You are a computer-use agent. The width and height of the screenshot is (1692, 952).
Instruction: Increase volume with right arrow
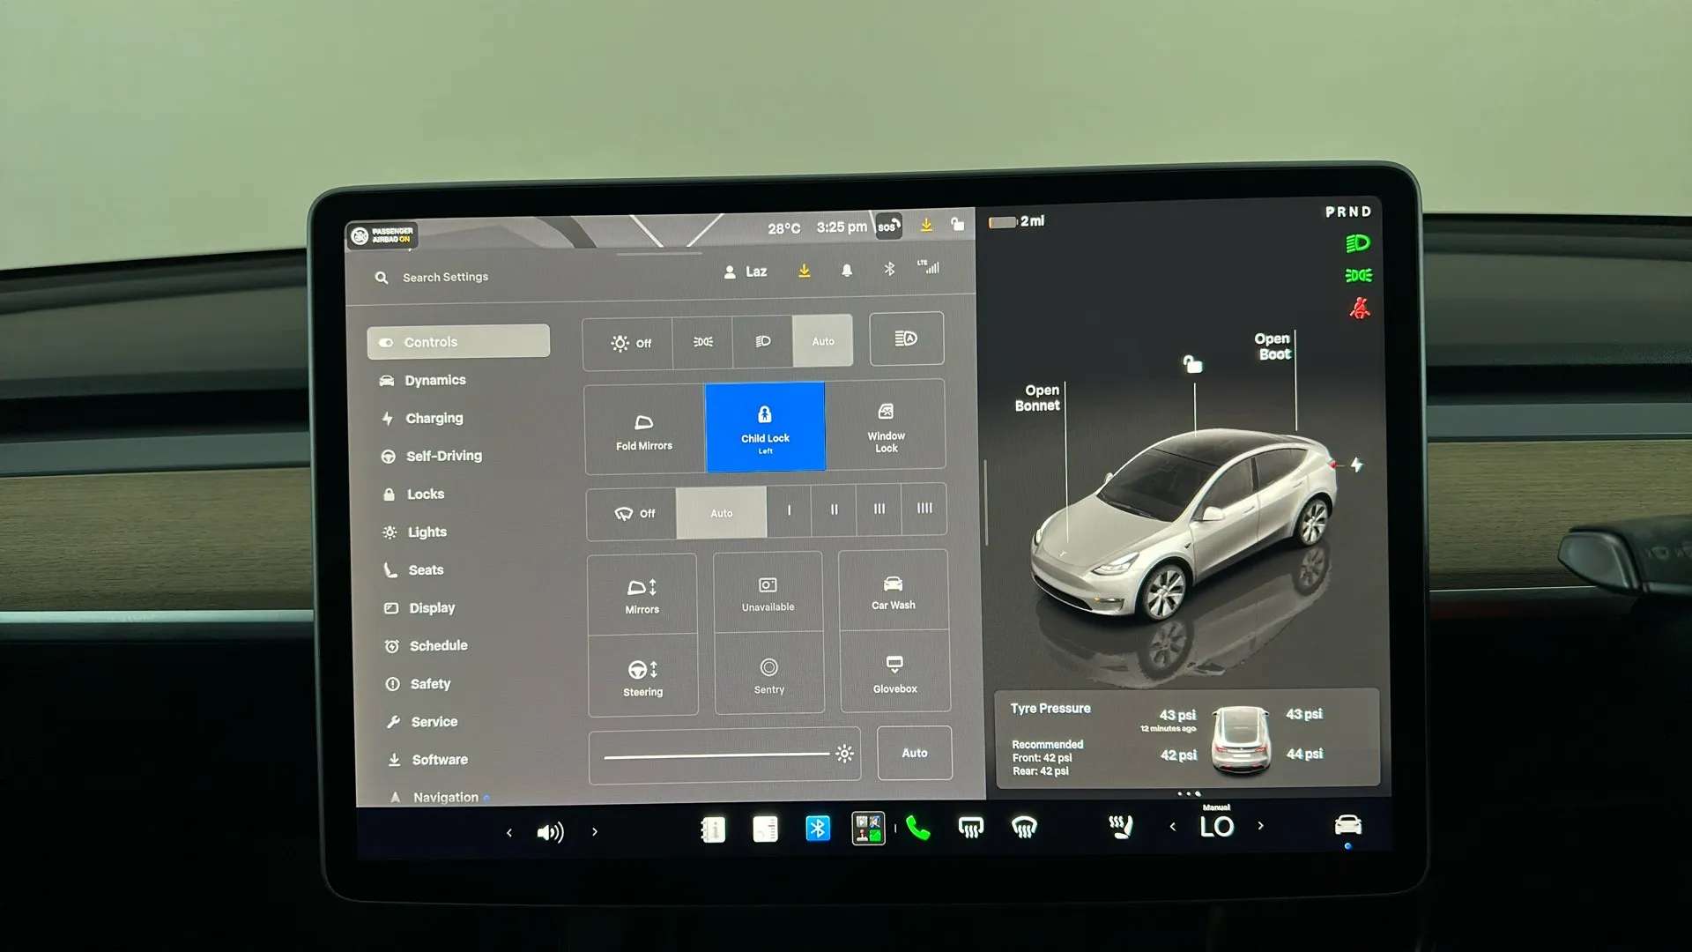coord(595,831)
